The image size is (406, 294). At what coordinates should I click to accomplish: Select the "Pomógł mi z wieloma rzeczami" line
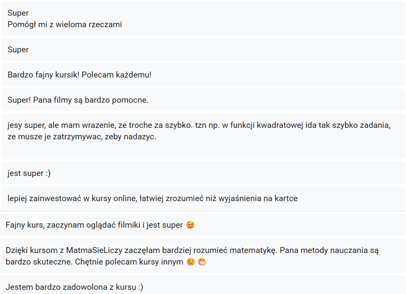(x=65, y=24)
